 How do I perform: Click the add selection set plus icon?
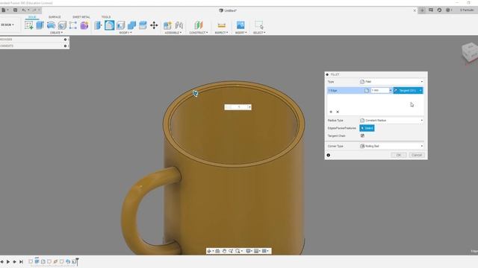331,112
